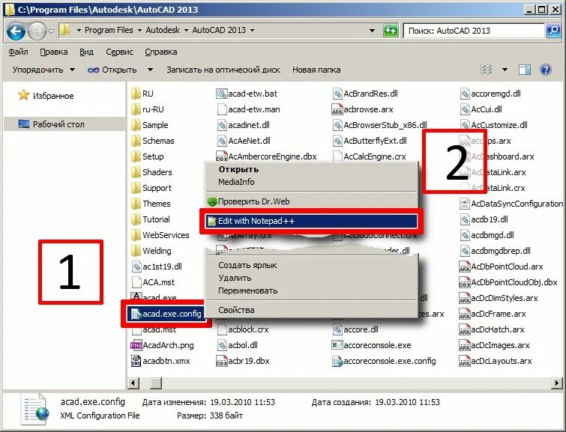Select the 'acad.exe.config' file name
Viewport: 566px width, 432px height.
[x=172, y=314]
